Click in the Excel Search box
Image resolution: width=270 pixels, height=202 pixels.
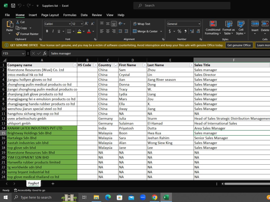point(182,5)
